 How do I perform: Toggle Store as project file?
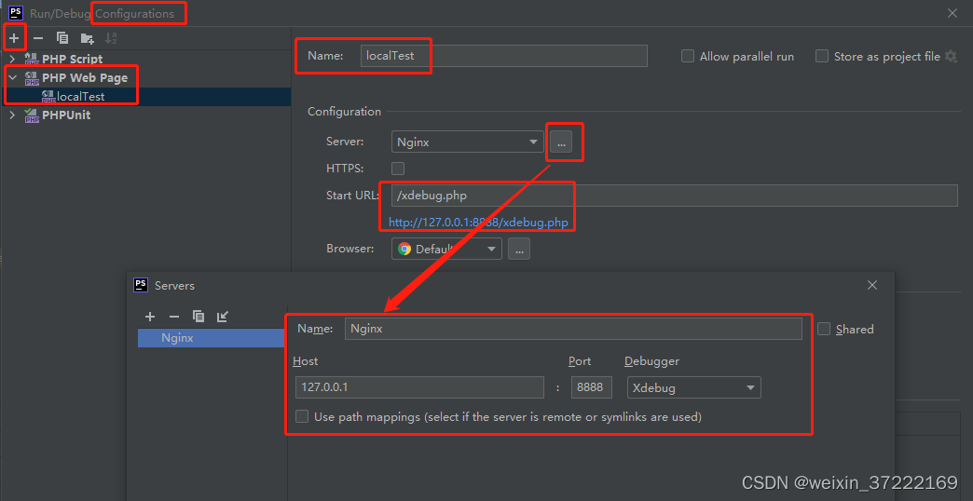[822, 57]
